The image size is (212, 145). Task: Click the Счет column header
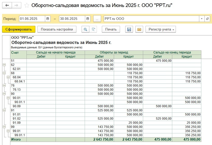[x=18, y=55]
